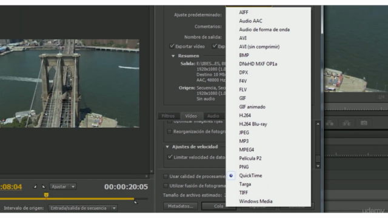Click scroll-down arrow of settings scrollbar
The height and width of the screenshot is (218, 388).
click(318, 166)
